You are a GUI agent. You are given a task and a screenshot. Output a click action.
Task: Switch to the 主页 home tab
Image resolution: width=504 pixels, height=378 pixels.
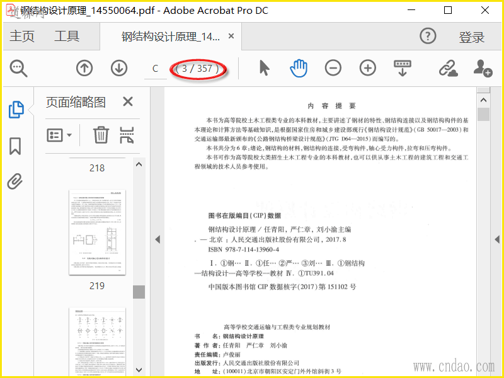(x=22, y=36)
